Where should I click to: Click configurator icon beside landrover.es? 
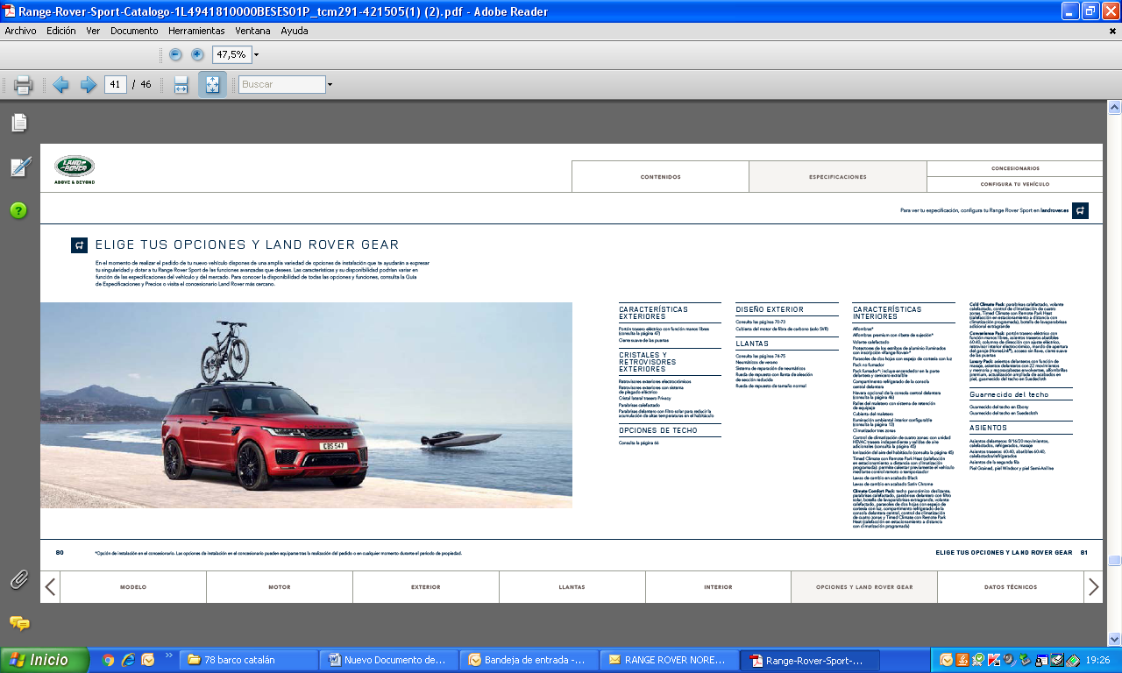click(x=1080, y=210)
